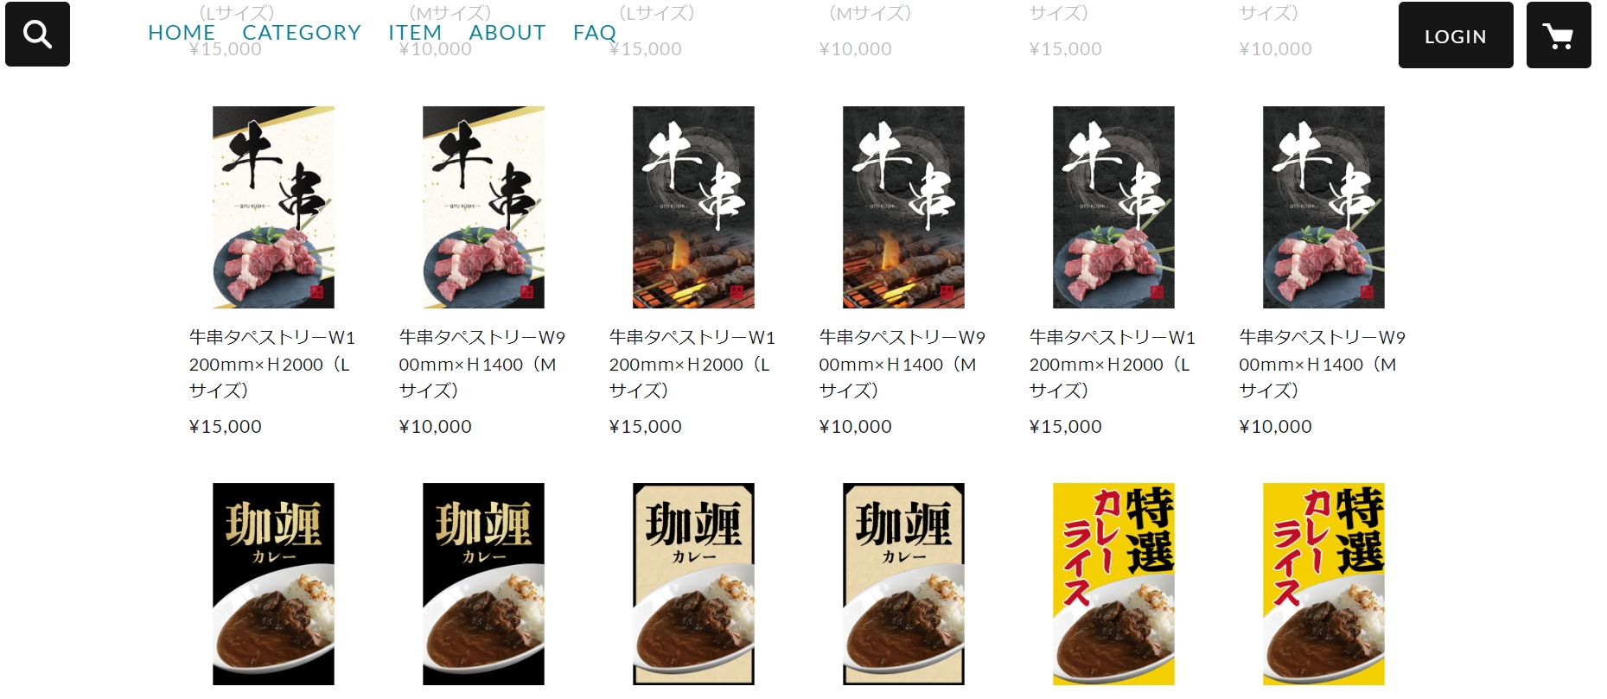Screen dimensions: 1607x699
Task: Select last beef skewer tapestry thumbnail in row
Action: [1323, 207]
